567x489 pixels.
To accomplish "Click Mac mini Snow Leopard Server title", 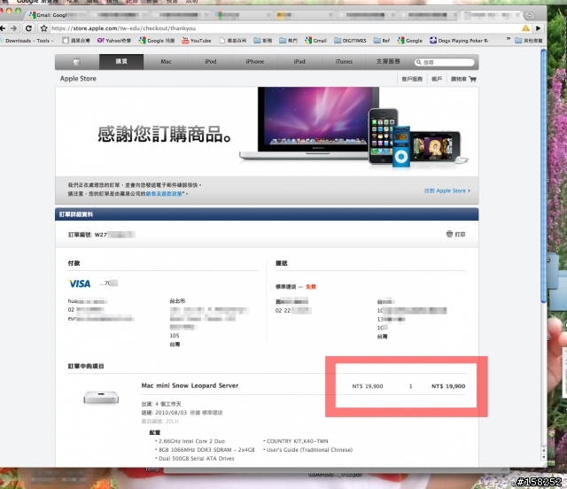I will click(x=190, y=385).
